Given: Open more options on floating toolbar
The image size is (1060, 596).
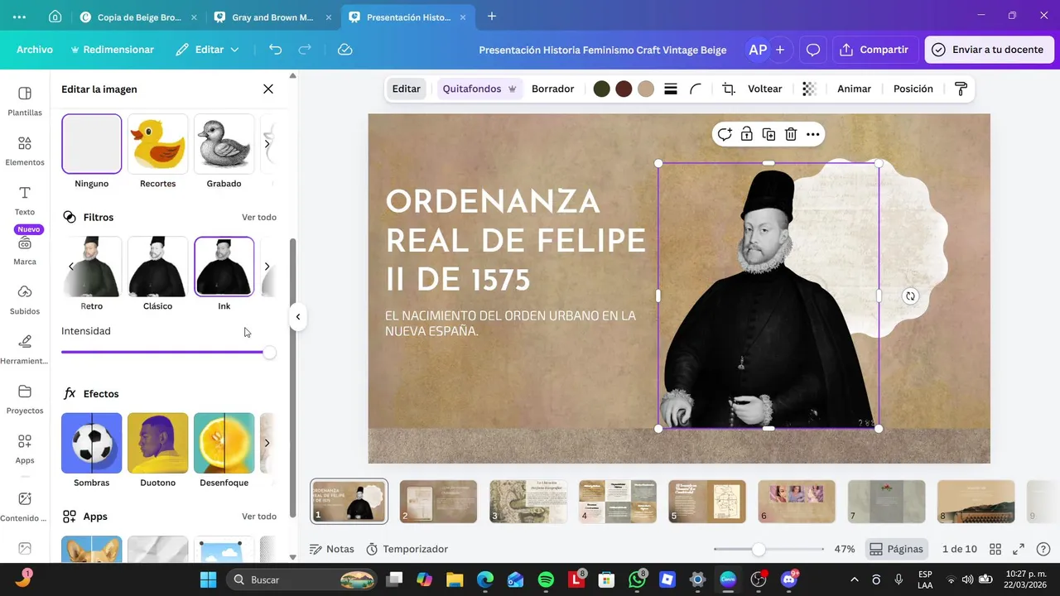Looking at the screenshot, I should [x=813, y=134].
